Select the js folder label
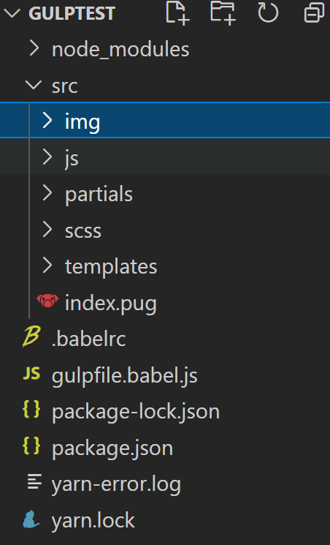The height and width of the screenshot is (545, 330). pyautogui.click(x=72, y=159)
